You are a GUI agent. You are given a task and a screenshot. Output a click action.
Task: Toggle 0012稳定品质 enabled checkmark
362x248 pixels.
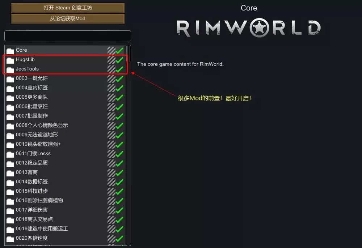(x=119, y=164)
